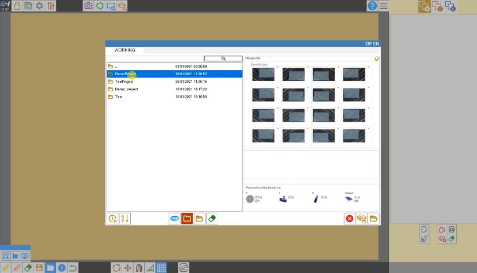477x273 pixels.
Task: Select the DemoProject folder row
Action: pos(175,74)
